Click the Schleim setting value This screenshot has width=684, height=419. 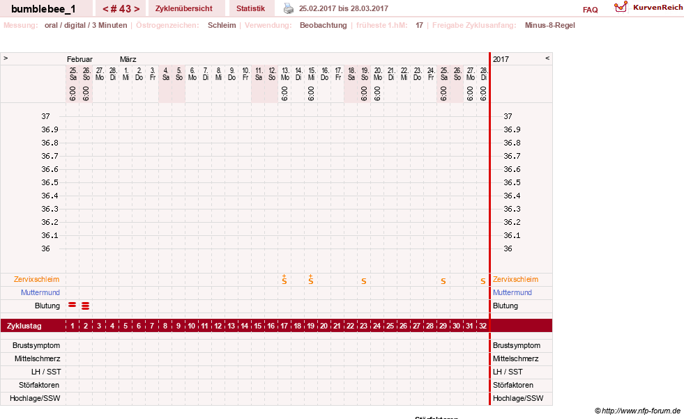point(222,25)
